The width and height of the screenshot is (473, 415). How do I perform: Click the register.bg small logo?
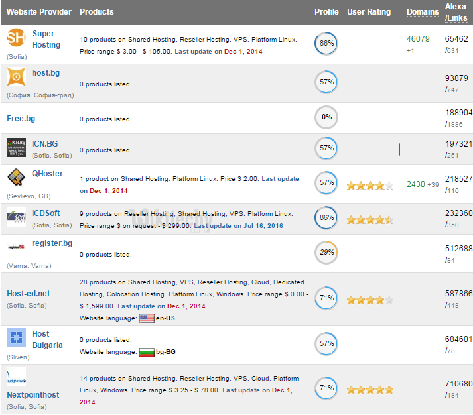tap(16, 247)
